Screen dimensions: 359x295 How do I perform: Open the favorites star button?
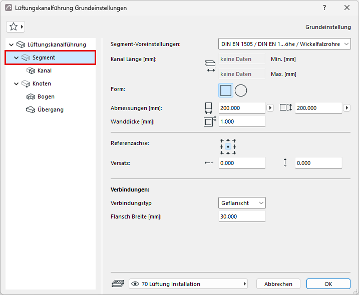tap(16, 27)
